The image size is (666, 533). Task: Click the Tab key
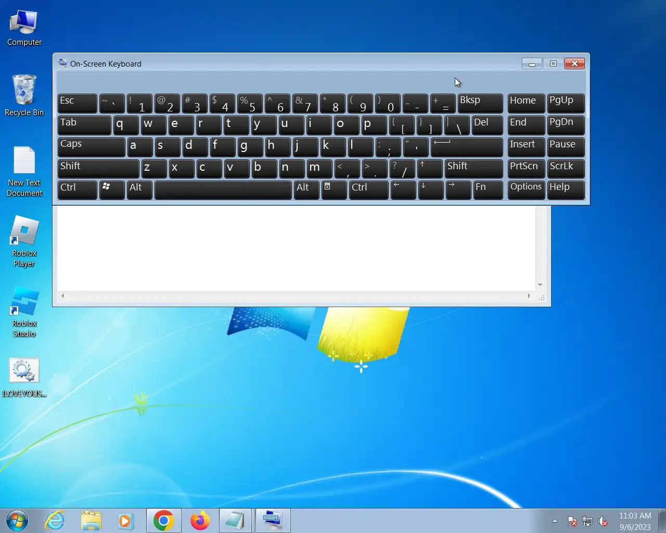click(x=85, y=125)
